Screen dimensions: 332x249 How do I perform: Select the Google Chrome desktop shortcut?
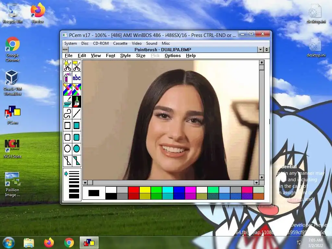[13, 49]
